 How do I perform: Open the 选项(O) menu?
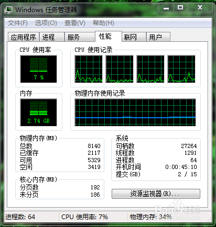click(x=46, y=23)
